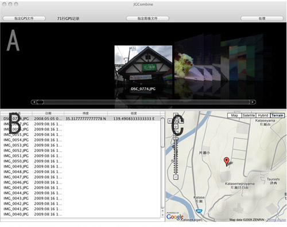Click the 处理 process button

point(262,18)
